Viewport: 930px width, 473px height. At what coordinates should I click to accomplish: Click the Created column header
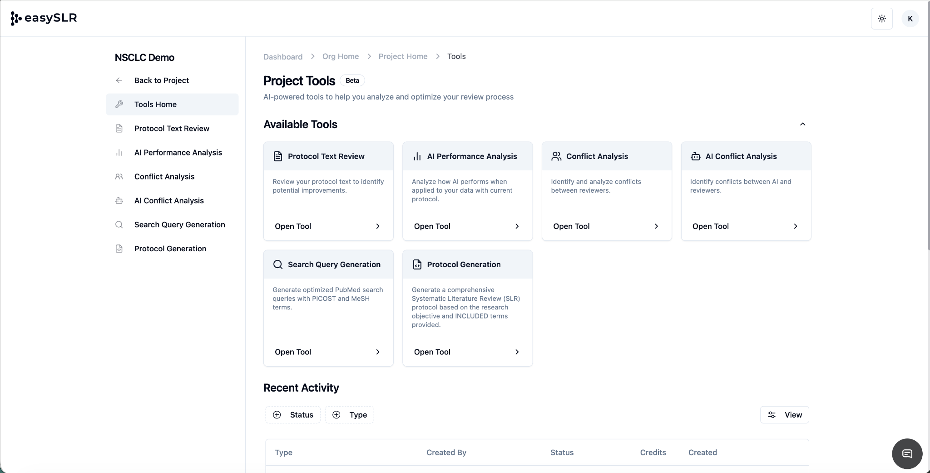click(x=702, y=453)
